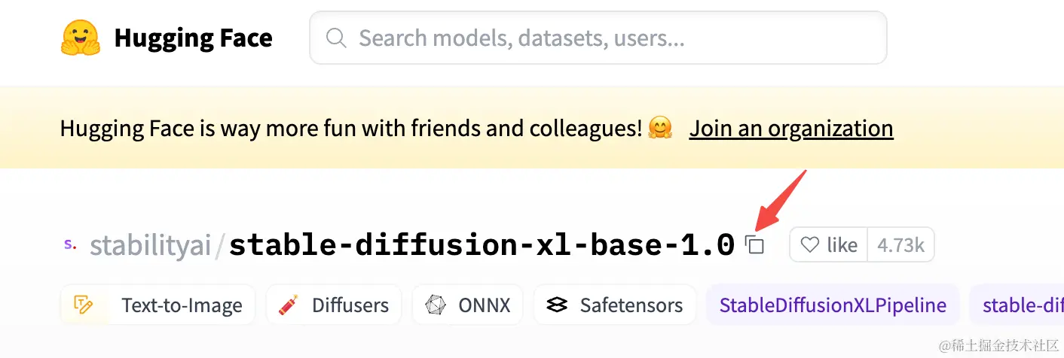Like the stable-diffusion-xl-base-1.0 model
1064x358 pixels.
[x=829, y=245]
